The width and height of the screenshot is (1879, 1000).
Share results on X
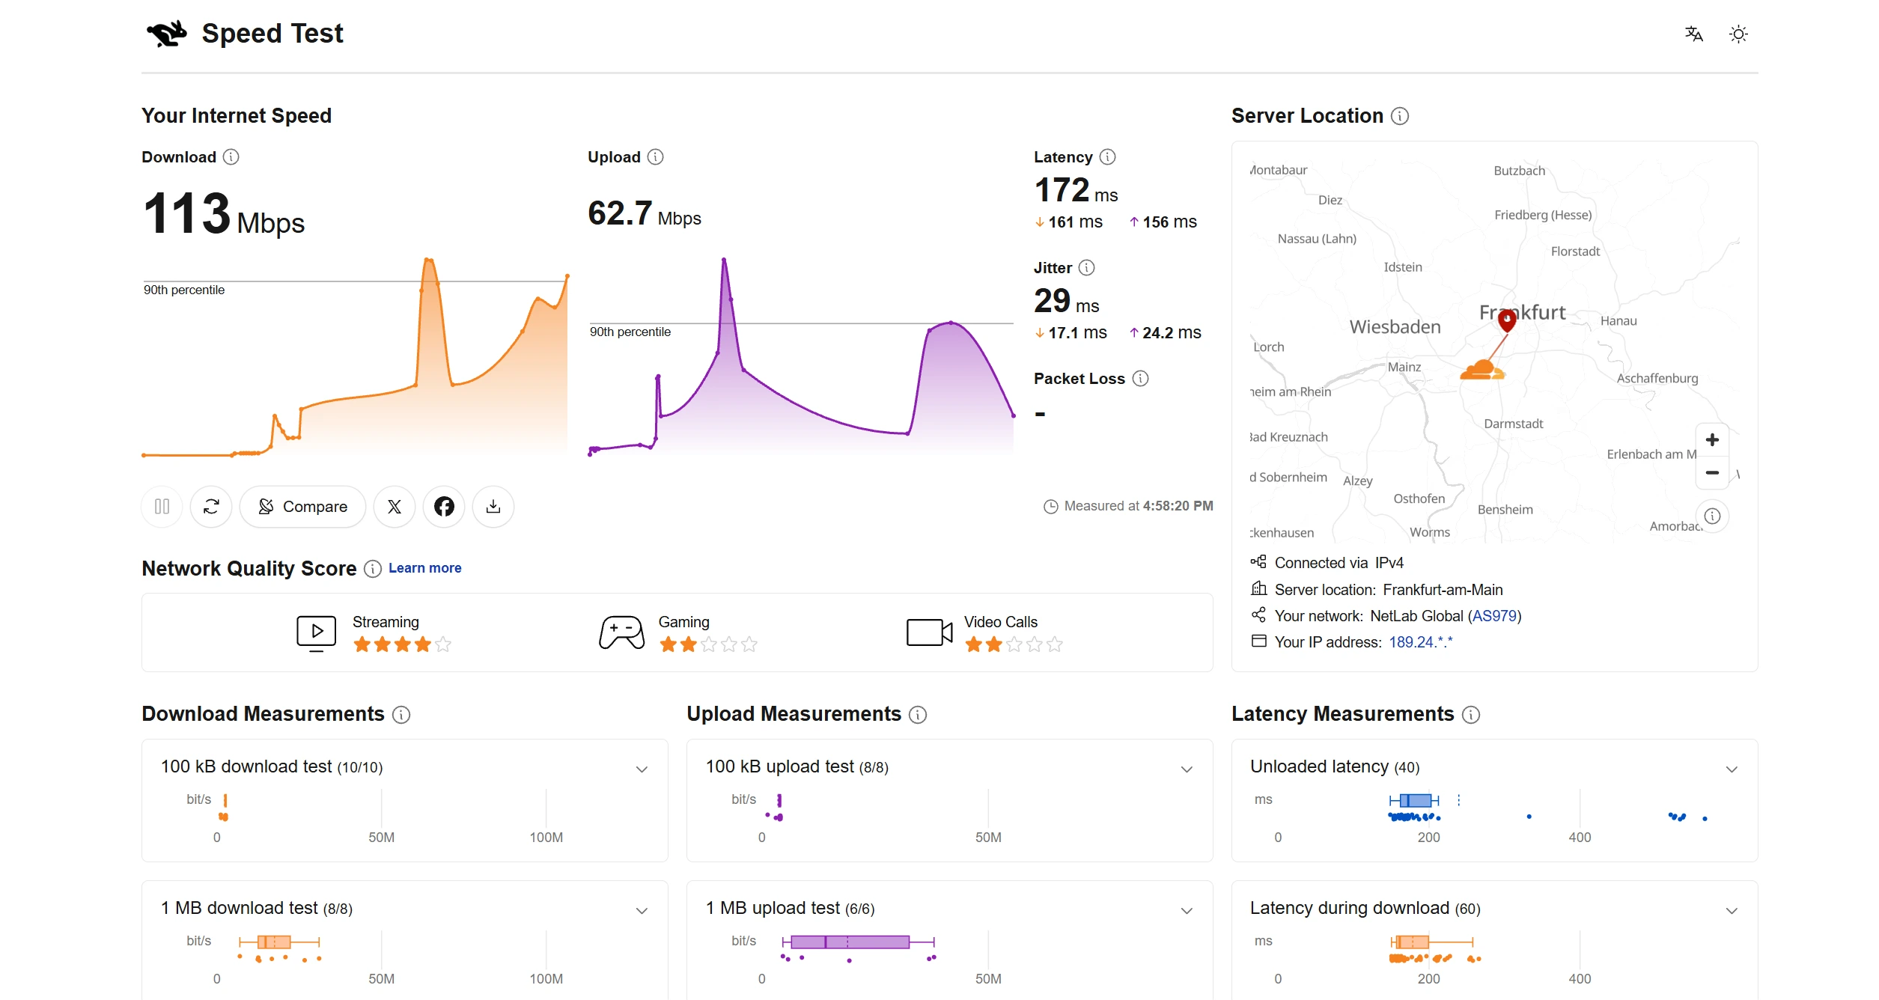[x=395, y=507]
